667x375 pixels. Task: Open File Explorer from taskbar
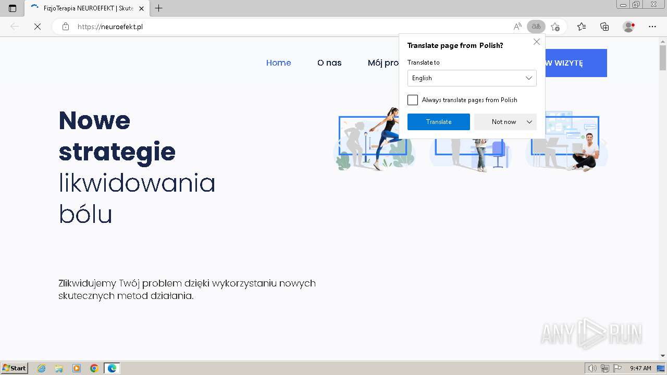click(x=59, y=368)
